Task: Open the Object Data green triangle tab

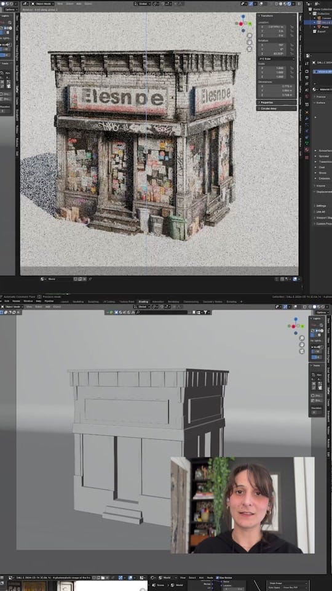Action: coord(307,143)
